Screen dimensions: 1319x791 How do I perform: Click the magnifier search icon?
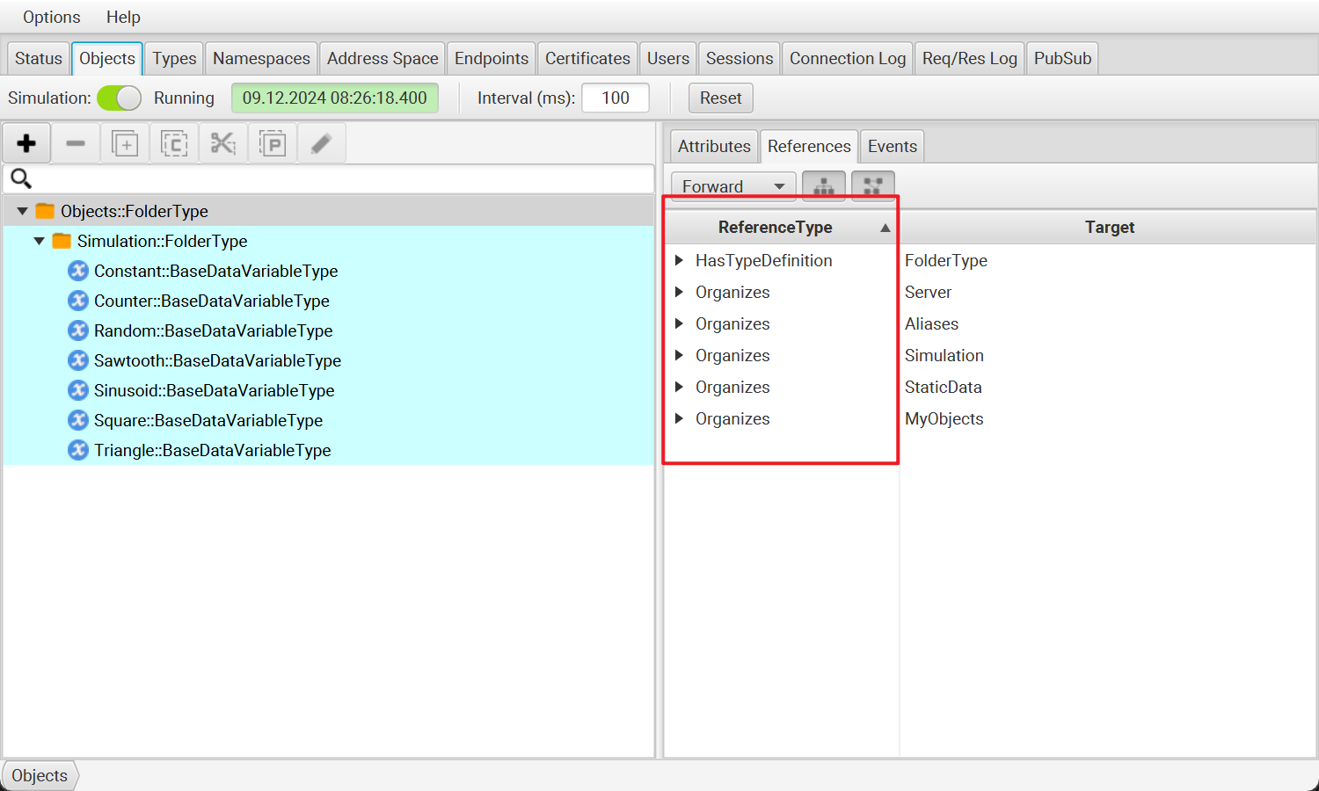[x=21, y=179]
